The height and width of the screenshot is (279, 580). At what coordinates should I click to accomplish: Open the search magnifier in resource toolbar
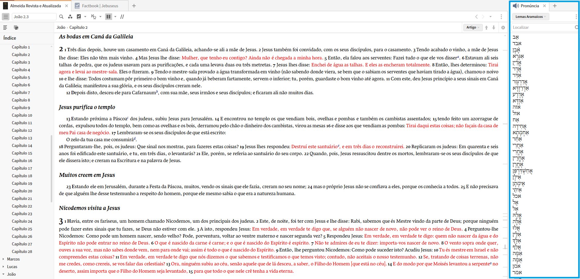61,17
